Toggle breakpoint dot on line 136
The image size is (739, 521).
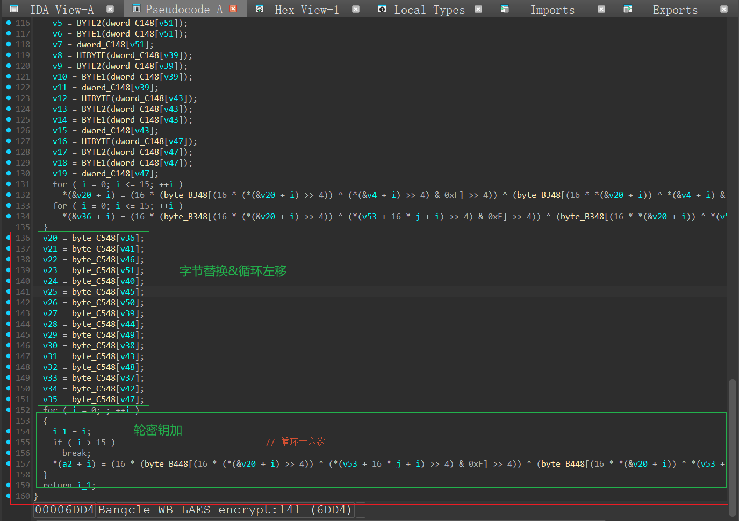(9, 238)
